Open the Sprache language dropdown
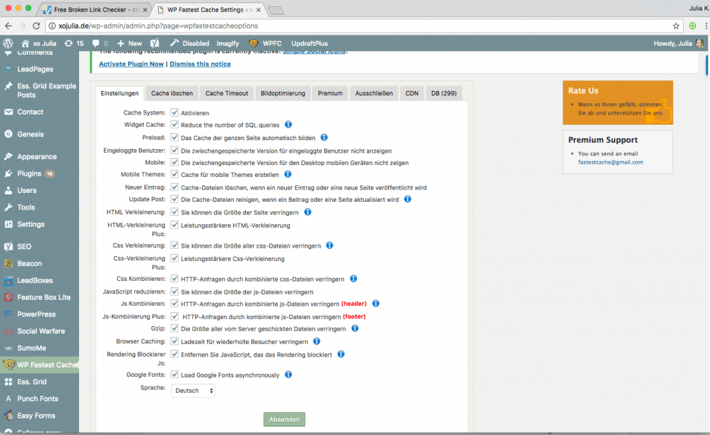This screenshot has height=435, width=710. pyautogui.click(x=193, y=390)
